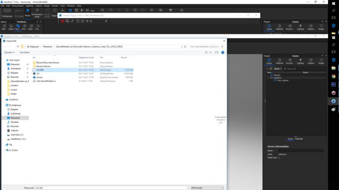
Task: Select Lighting tab in lower window's Project panel
Action: tap(300, 61)
